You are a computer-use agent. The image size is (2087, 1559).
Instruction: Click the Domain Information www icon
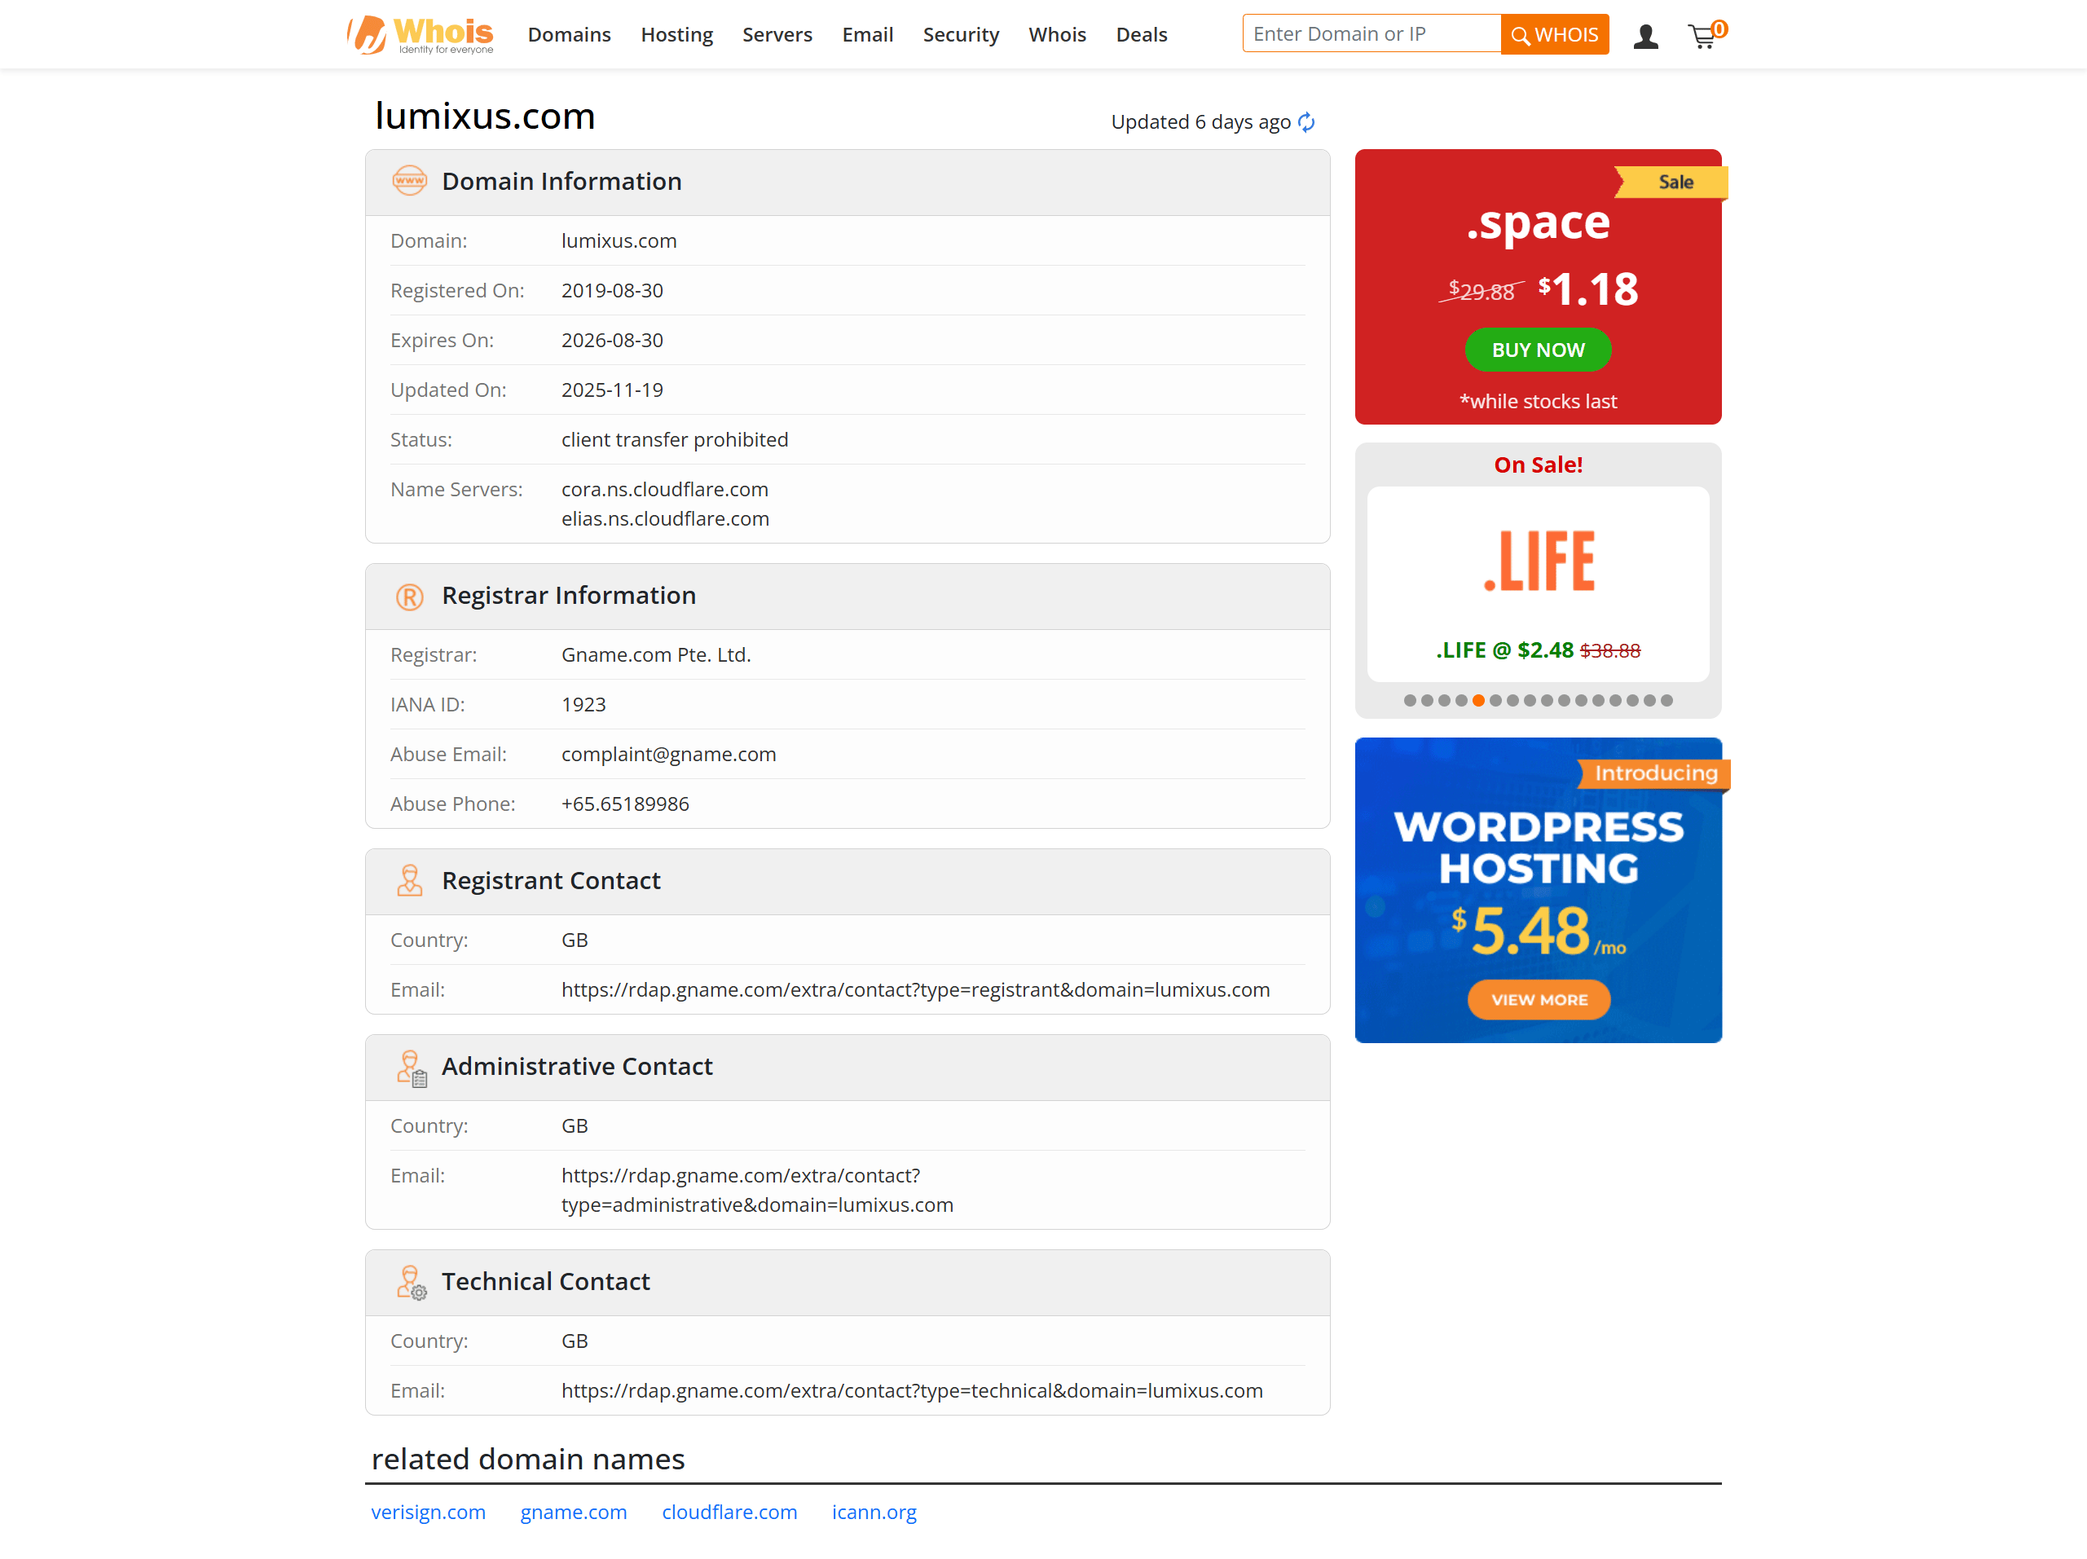(x=409, y=180)
